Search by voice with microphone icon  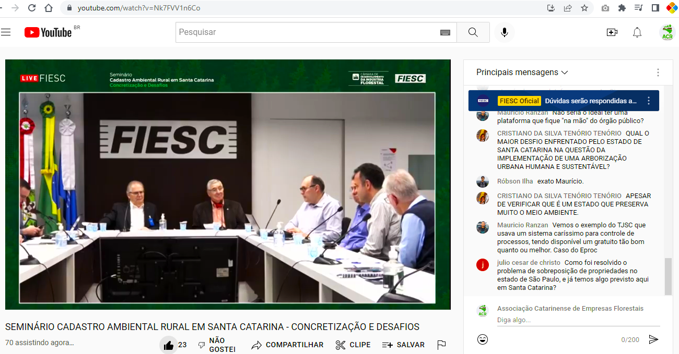(504, 32)
